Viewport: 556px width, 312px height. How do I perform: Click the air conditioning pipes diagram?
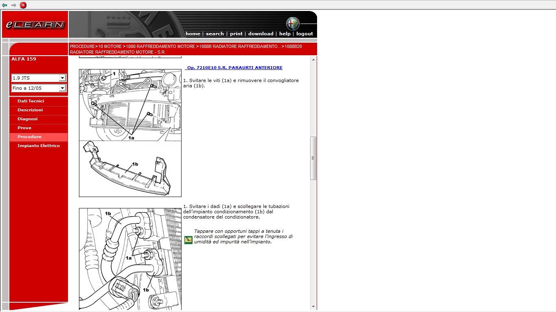click(x=130, y=259)
